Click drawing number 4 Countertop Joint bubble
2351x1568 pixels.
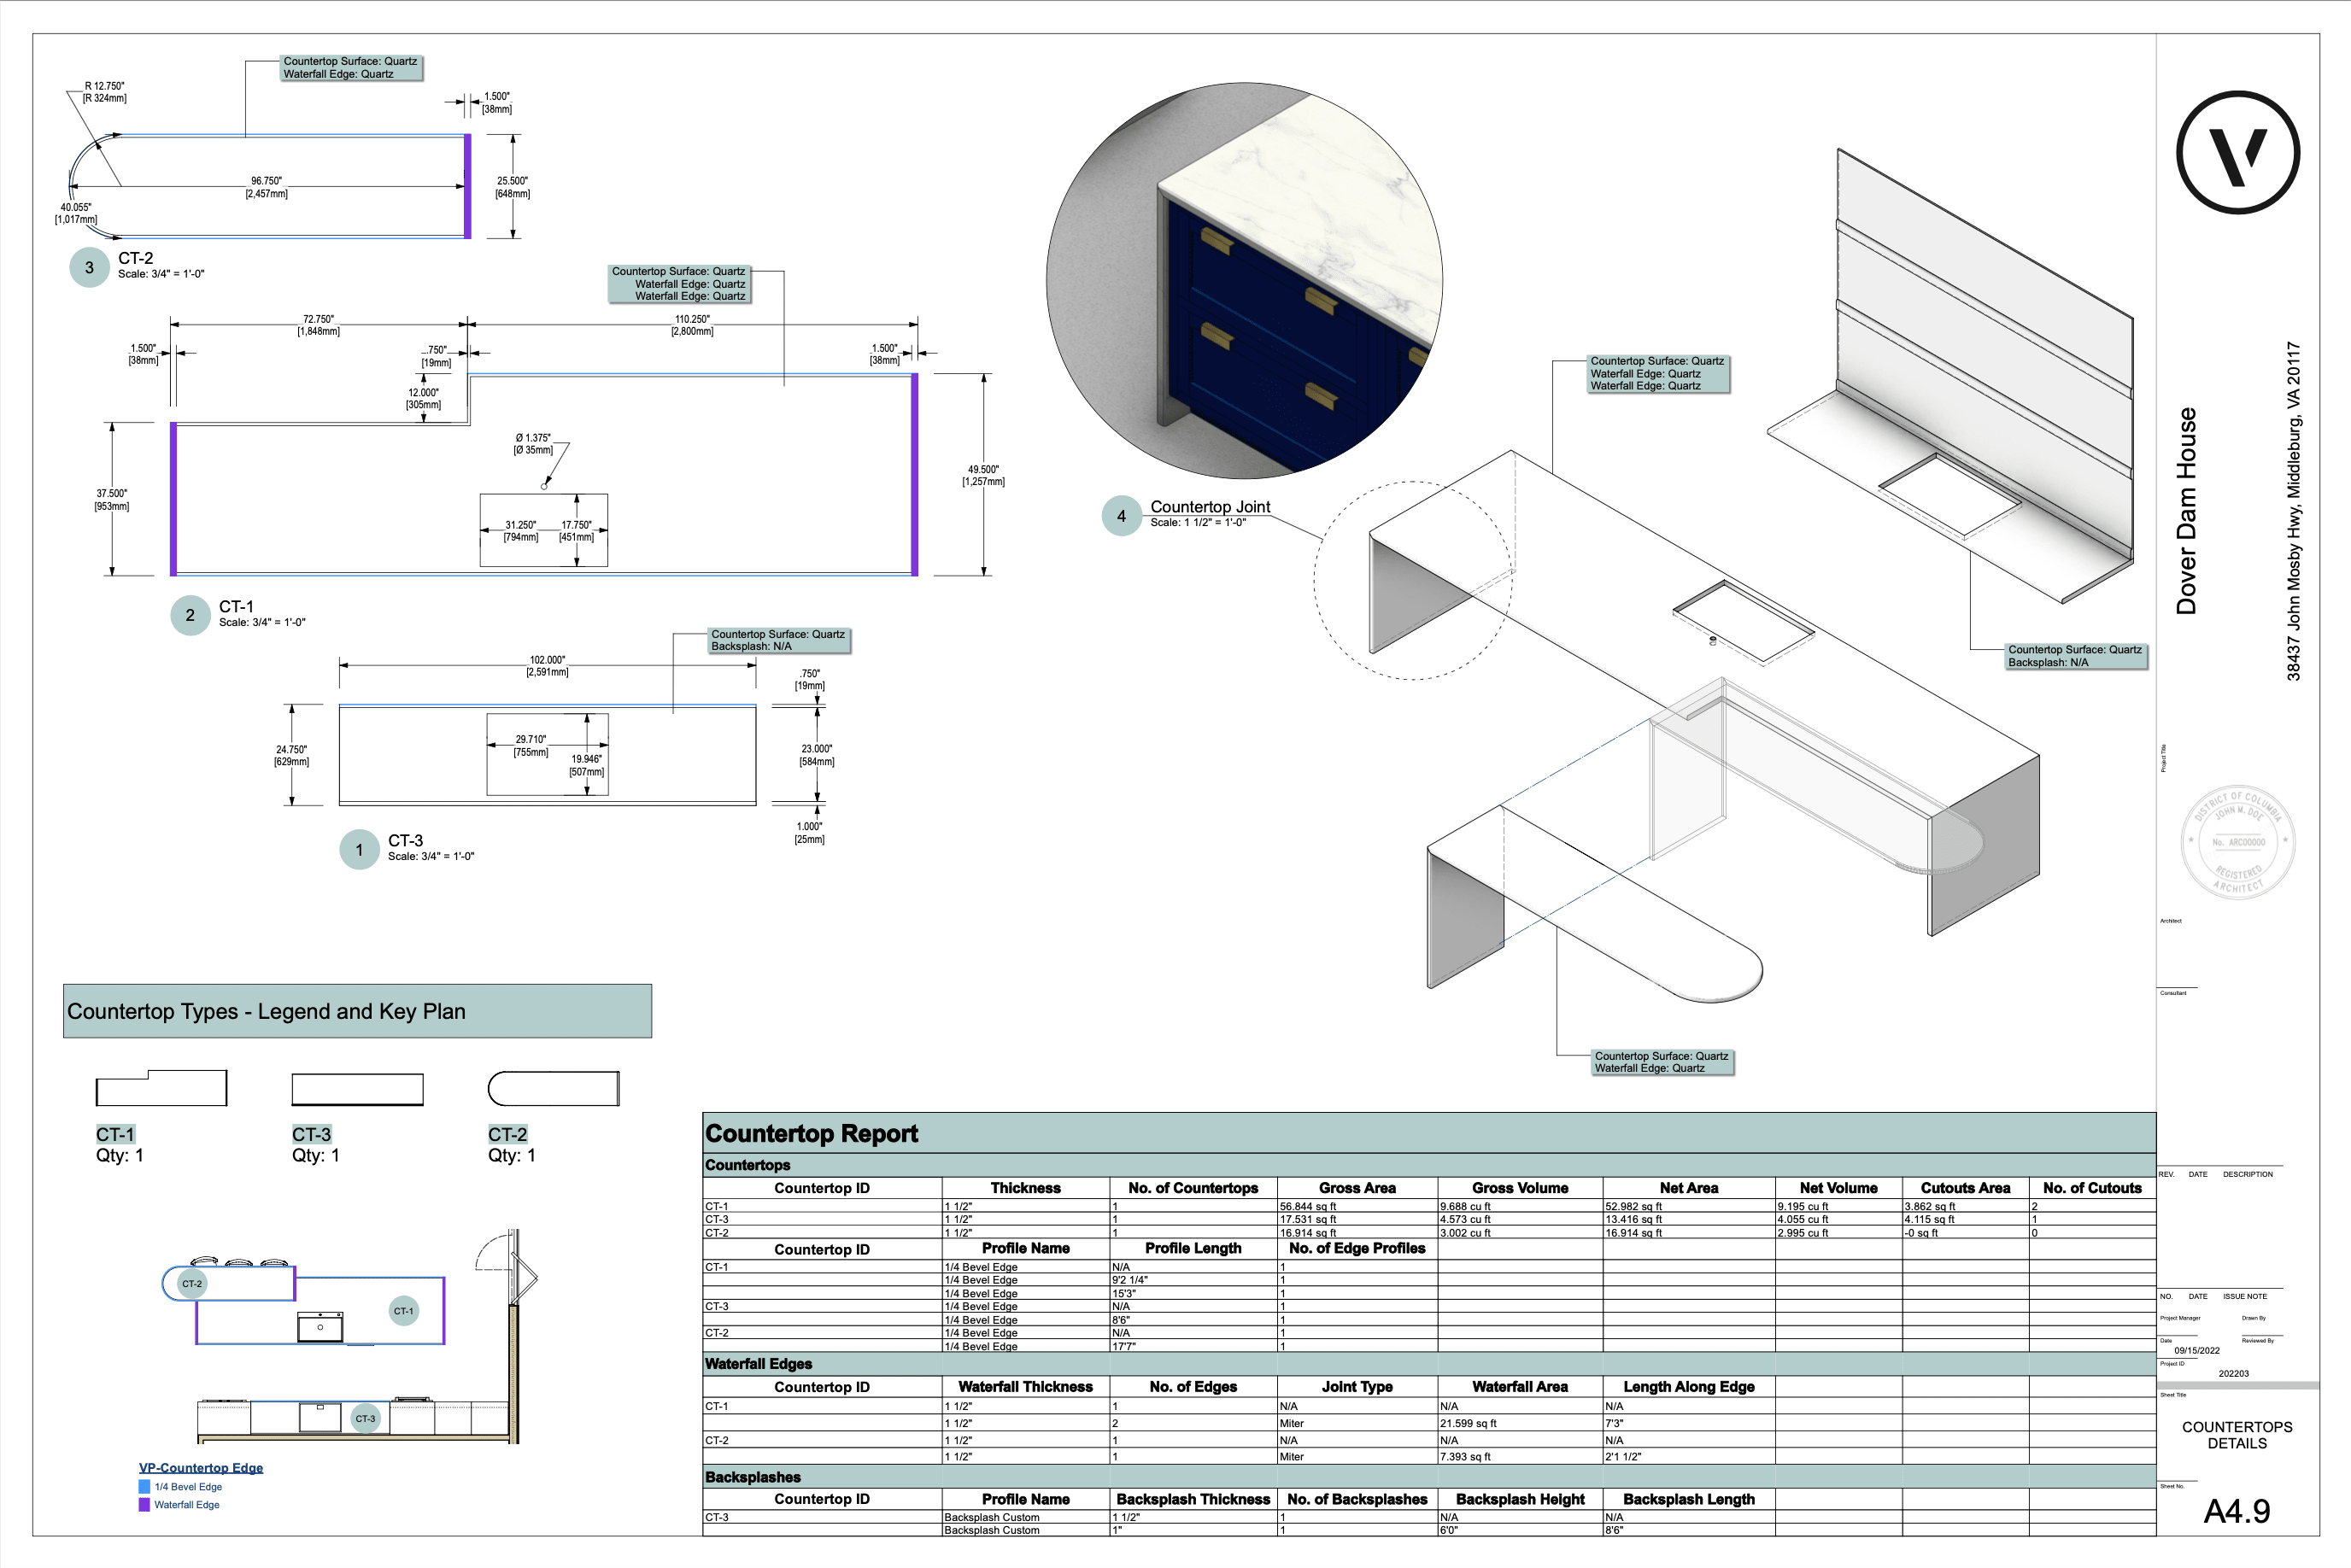click(x=1121, y=516)
